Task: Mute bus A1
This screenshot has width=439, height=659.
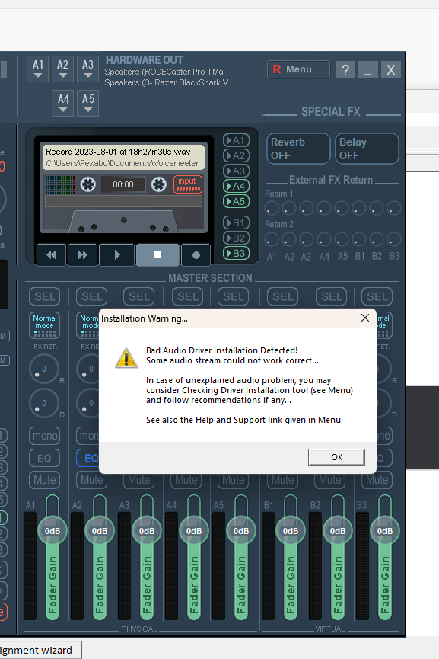Action: tap(44, 480)
